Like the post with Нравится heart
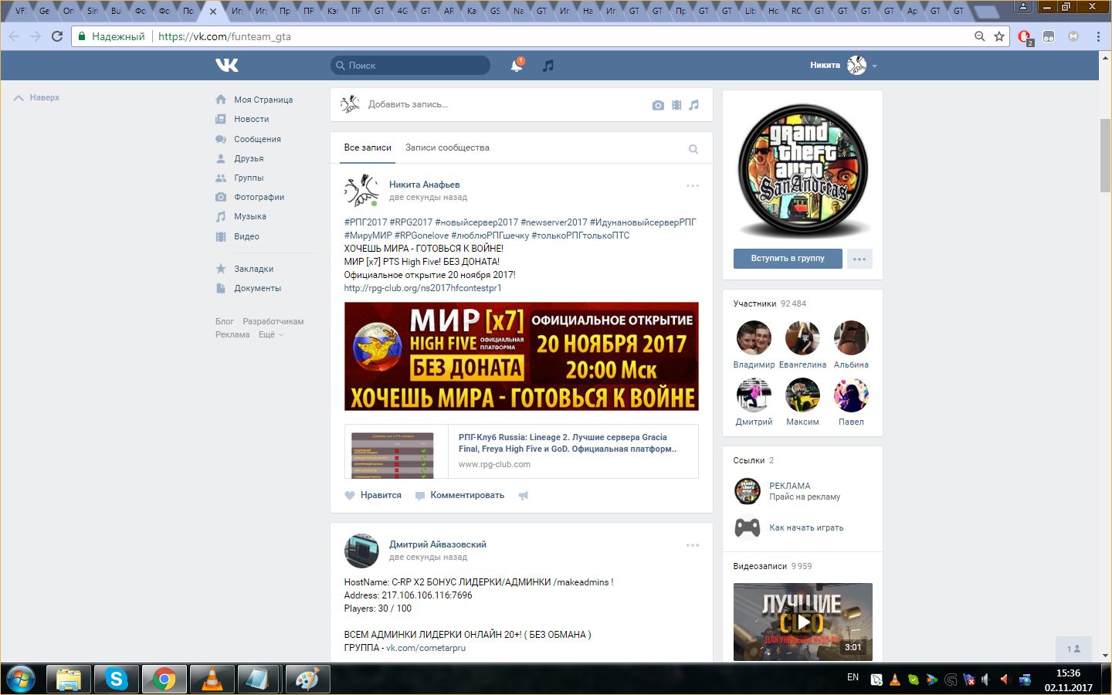The width and height of the screenshot is (1112, 695). click(373, 495)
